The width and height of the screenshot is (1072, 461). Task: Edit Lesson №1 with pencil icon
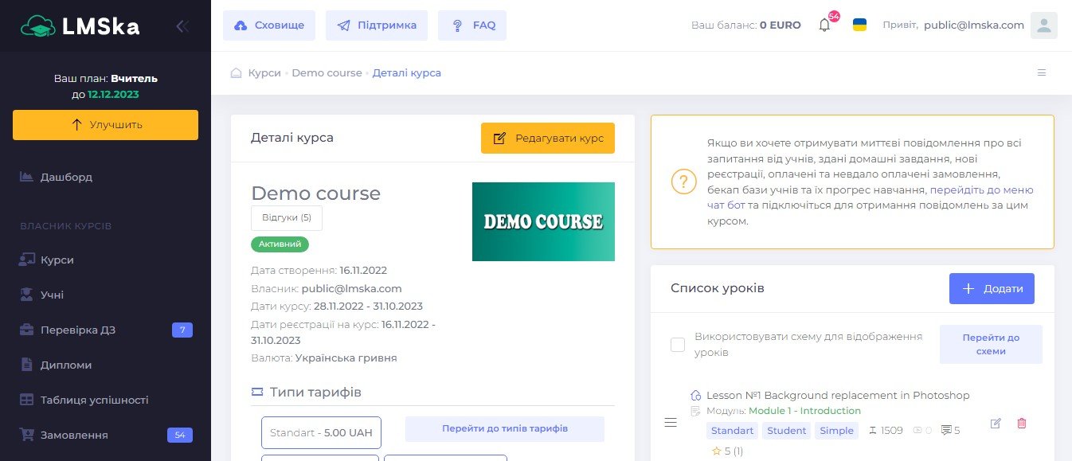pyautogui.click(x=995, y=424)
